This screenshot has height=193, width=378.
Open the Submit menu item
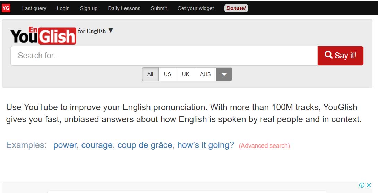point(159,8)
